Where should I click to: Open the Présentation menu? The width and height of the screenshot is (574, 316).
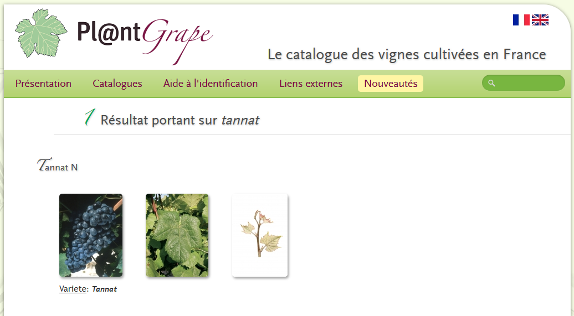pos(43,84)
